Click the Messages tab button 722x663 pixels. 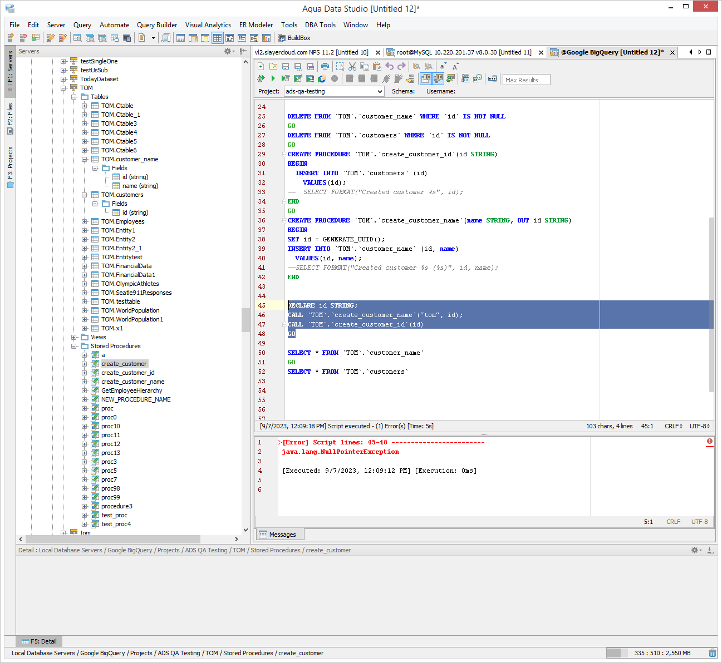point(277,535)
